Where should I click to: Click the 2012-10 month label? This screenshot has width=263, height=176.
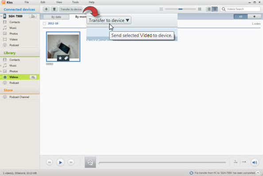[53, 23]
